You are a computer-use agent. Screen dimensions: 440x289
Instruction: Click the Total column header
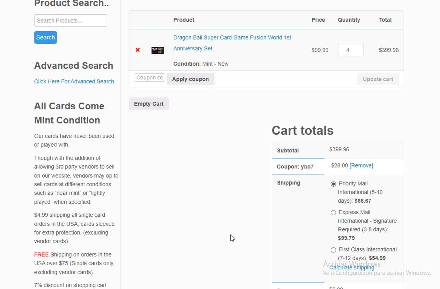tap(385, 20)
